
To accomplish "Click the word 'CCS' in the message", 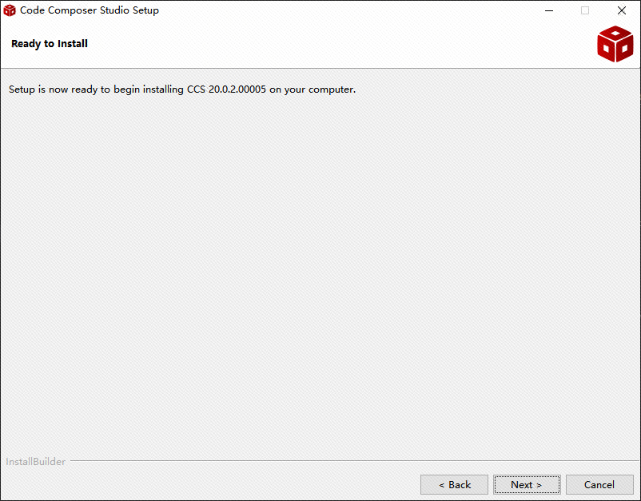I will point(196,89).
